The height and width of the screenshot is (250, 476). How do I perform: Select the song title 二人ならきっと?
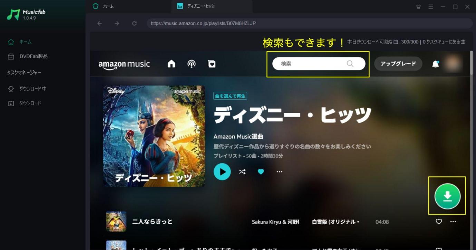coord(152,222)
